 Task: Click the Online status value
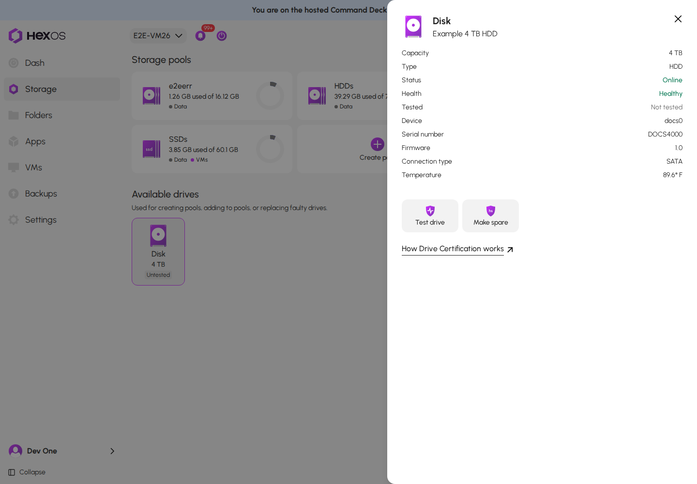tap(672, 80)
